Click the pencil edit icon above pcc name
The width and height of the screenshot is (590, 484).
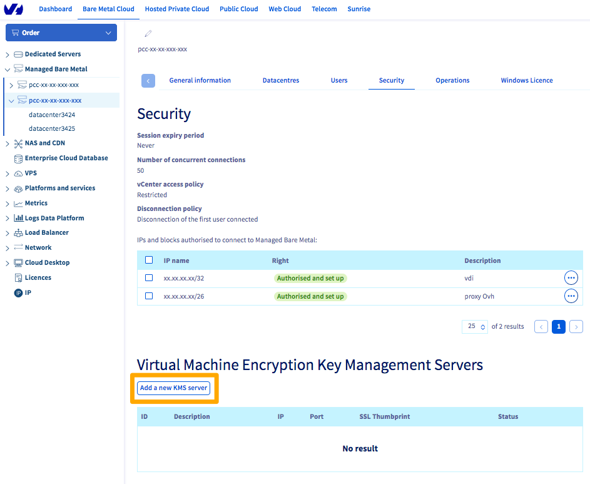(148, 34)
